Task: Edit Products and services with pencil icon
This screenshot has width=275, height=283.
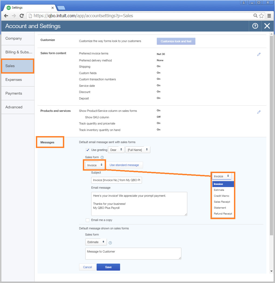Action: point(259,112)
